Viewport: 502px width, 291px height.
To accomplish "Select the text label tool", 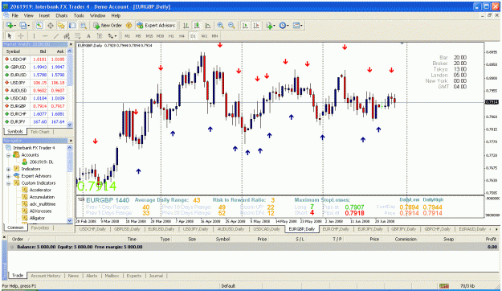I will click(100, 36).
